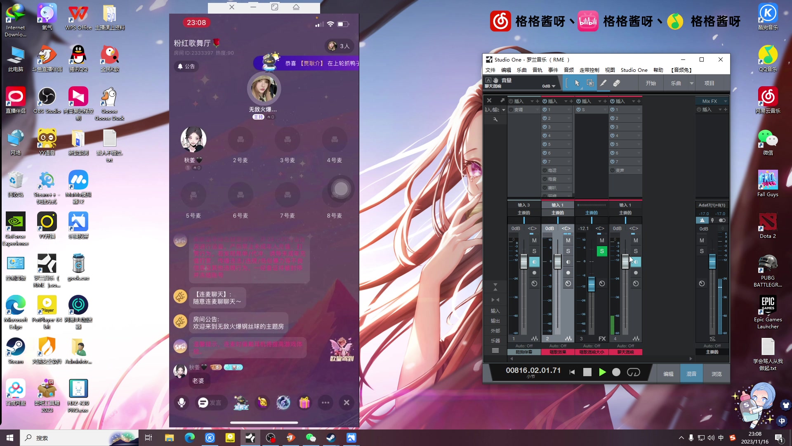Viewport: 792px width, 446px height.
Task: Click OBS Studio desktop icon
Action: click(47, 100)
